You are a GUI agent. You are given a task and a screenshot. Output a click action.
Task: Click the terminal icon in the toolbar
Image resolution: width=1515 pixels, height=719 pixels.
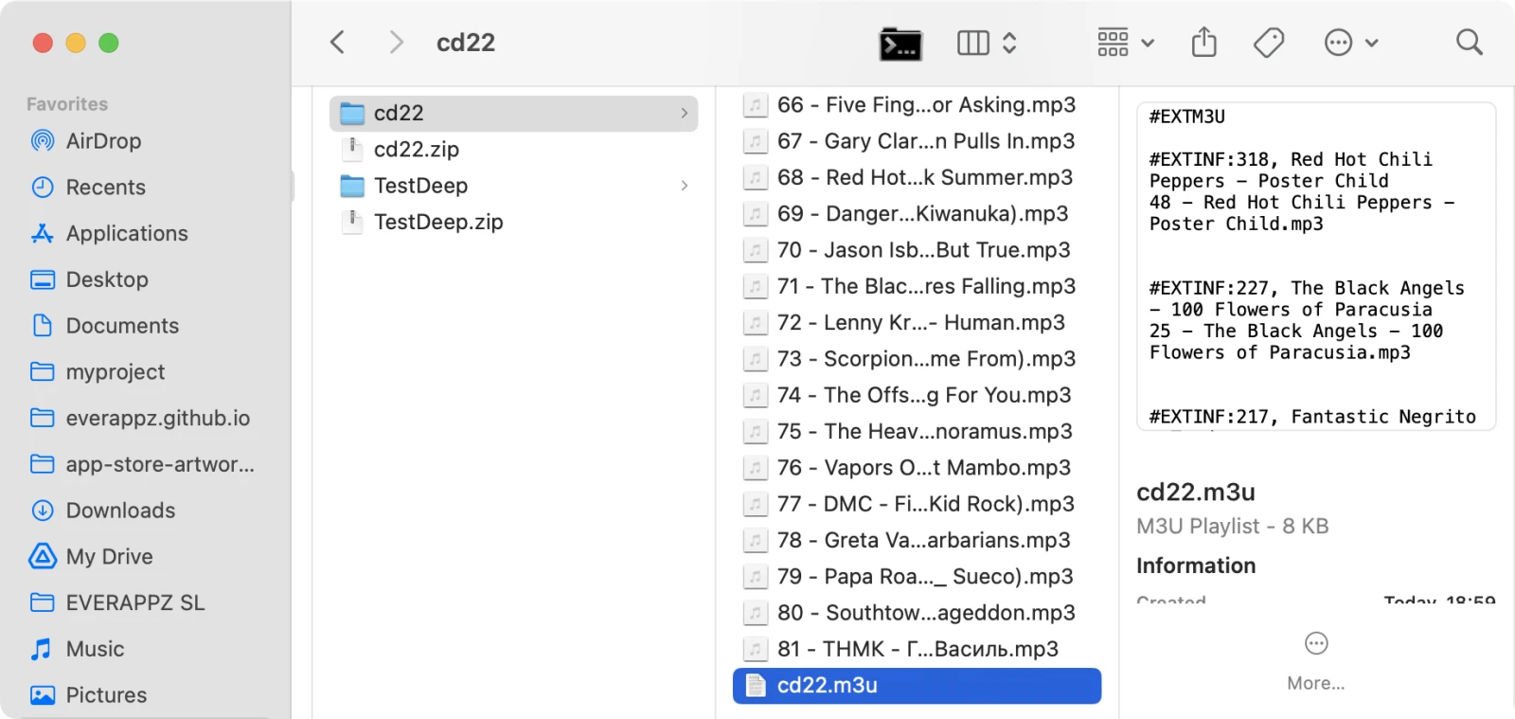coord(900,44)
